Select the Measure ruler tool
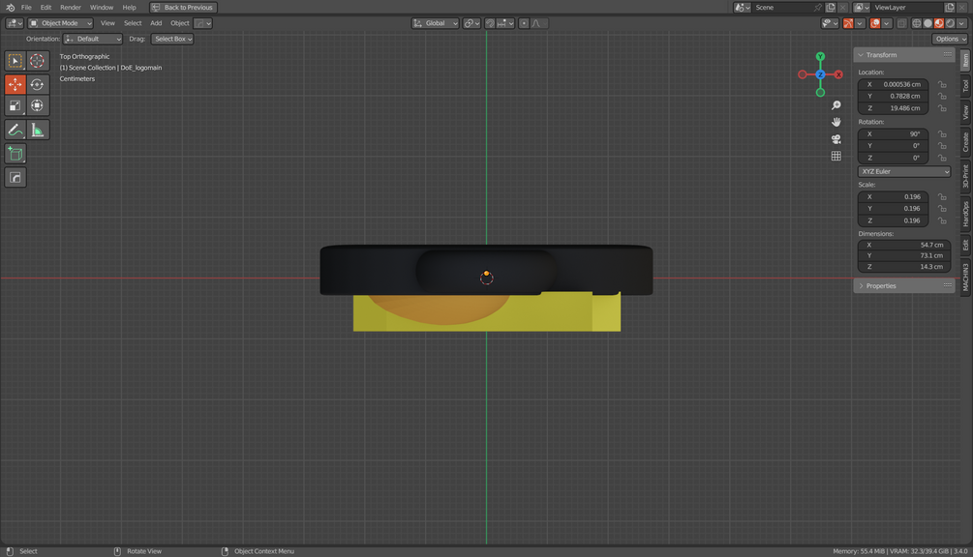This screenshot has height=557, width=973. tap(37, 131)
